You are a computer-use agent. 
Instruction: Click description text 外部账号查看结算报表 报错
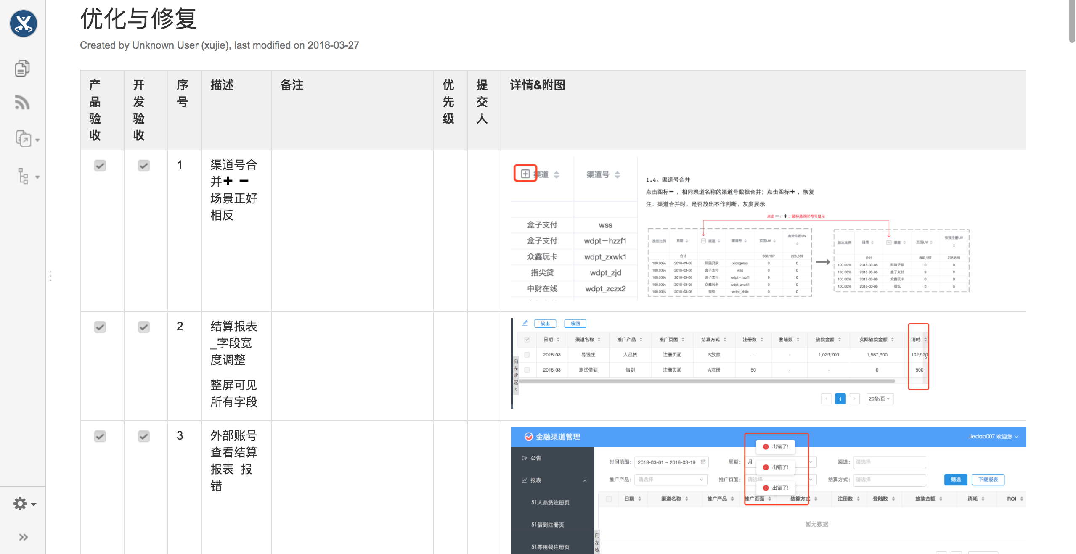point(234,461)
